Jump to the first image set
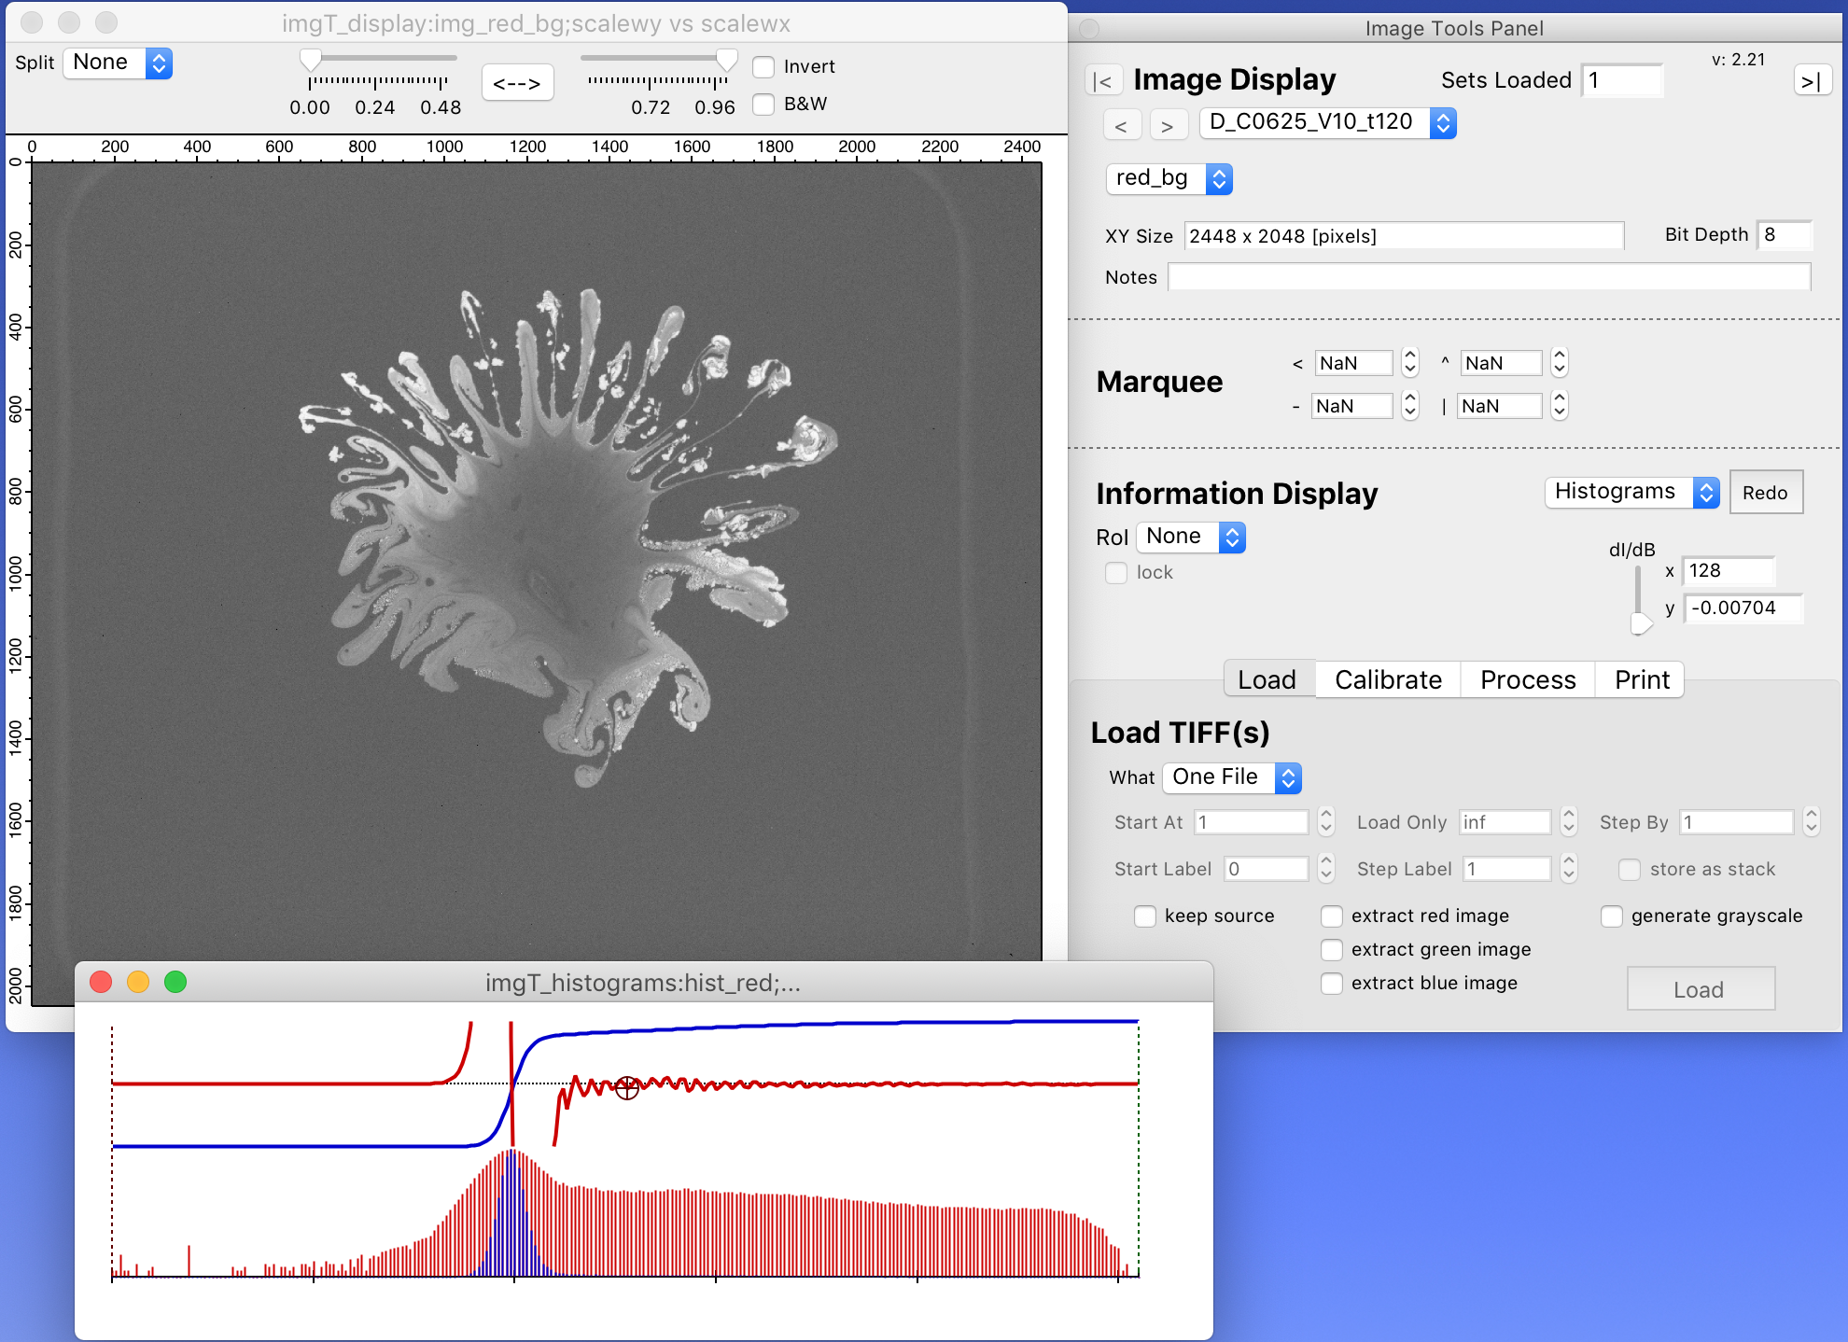 tap(1105, 80)
